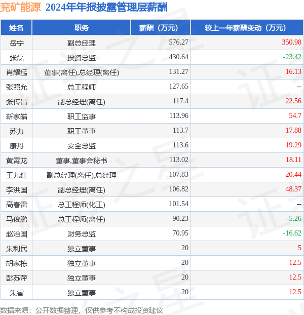
Task: Select the salary value 127.65
Action: coord(179,86)
